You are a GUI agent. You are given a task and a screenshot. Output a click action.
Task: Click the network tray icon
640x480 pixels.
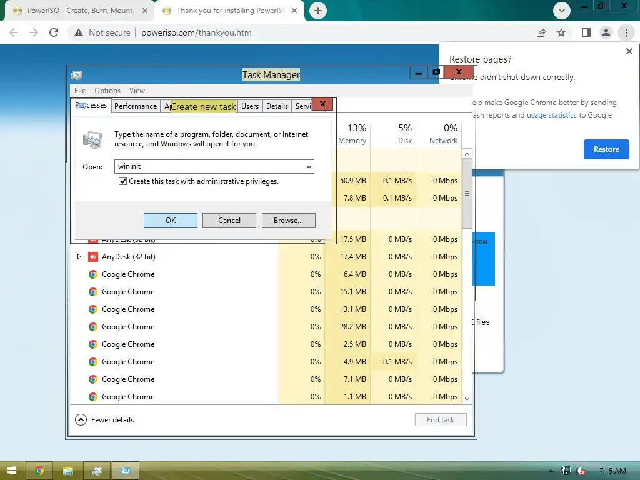point(566,471)
